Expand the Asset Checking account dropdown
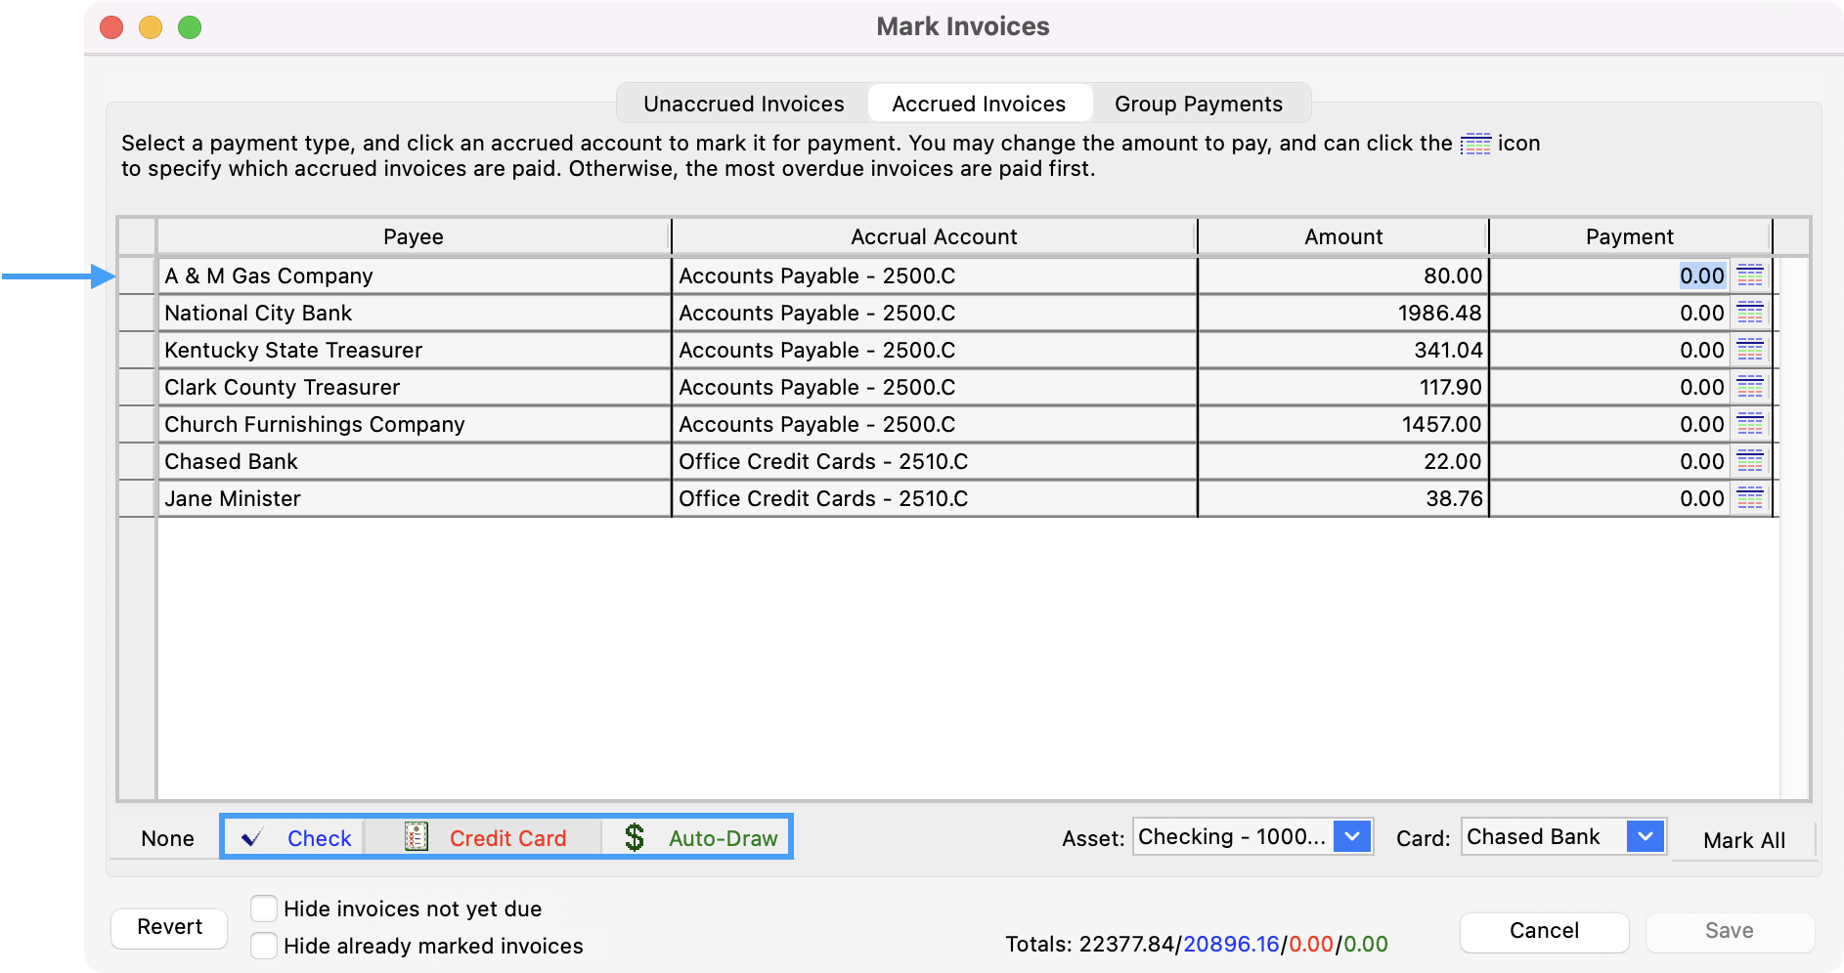 [1351, 837]
